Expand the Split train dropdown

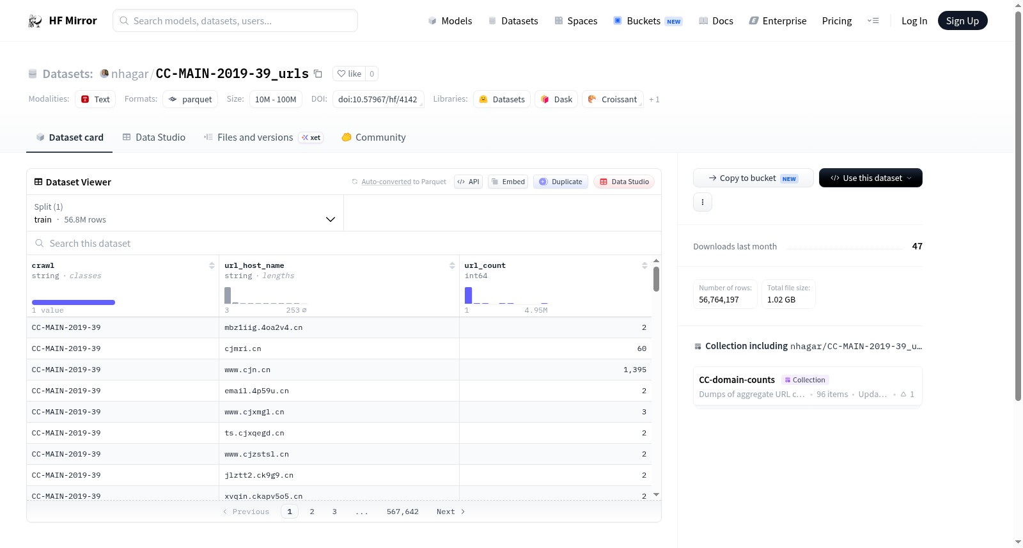tap(185, 213)
